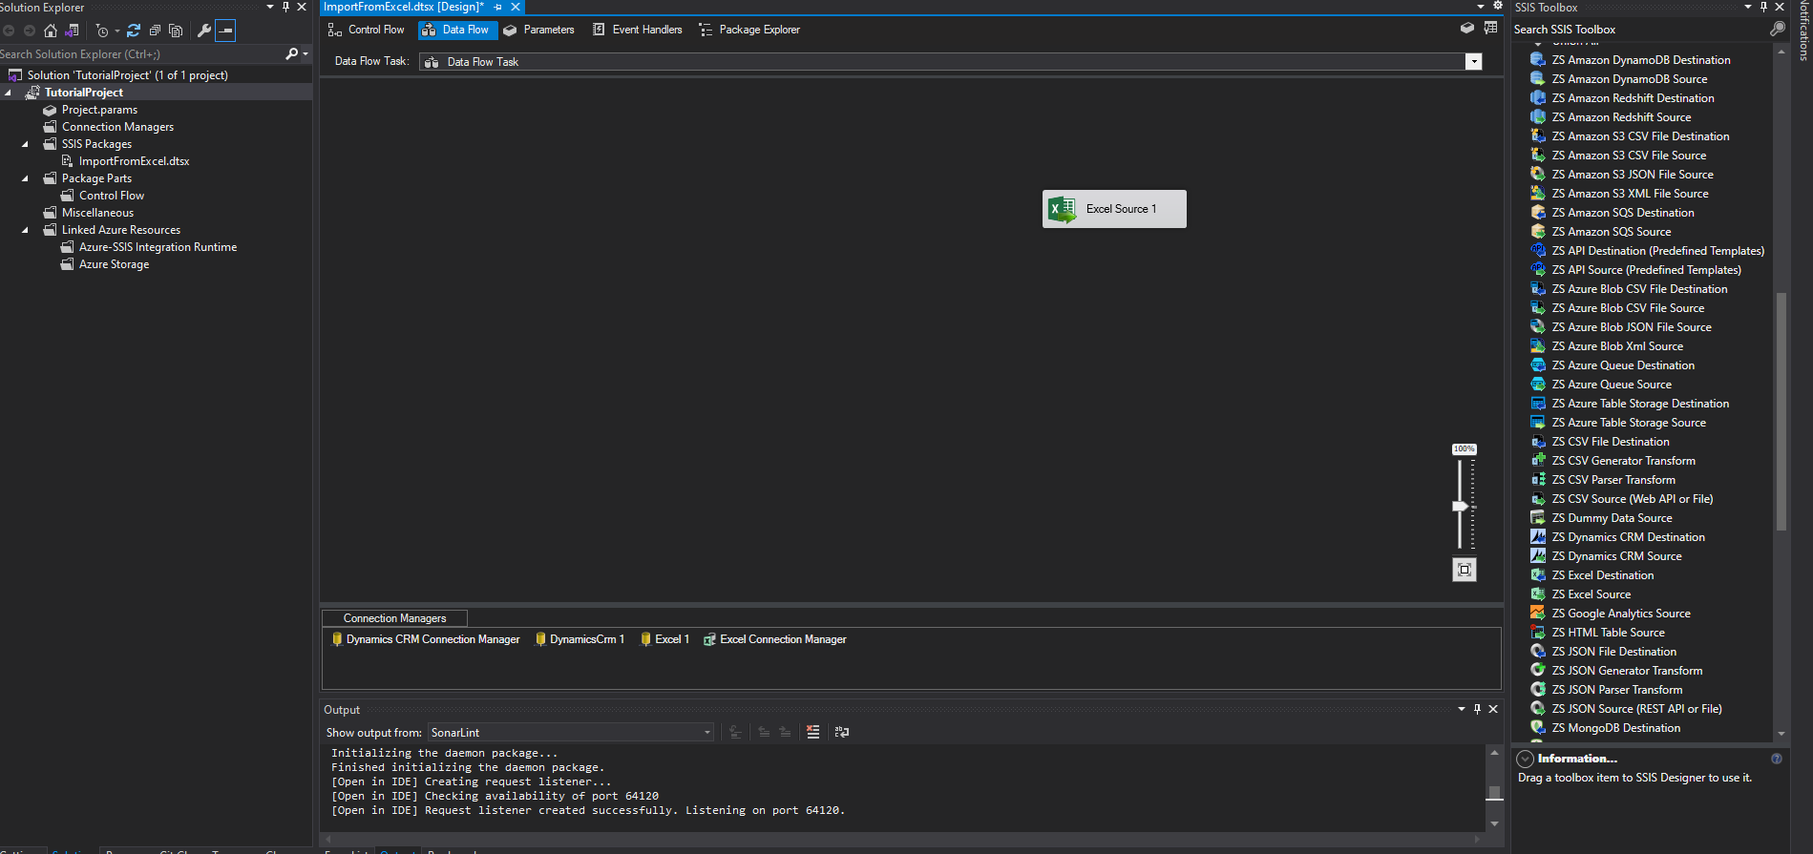Click the Home icon in Solution Explorer

tap(51, 31)
